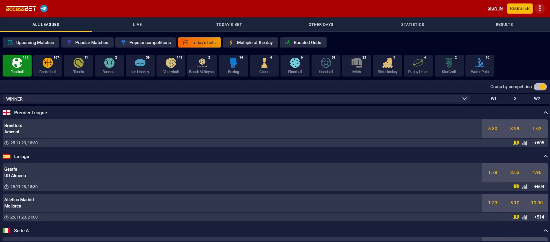Show Popular competitions filter
Screen dimensions: 550x242
tap(146, 43)
